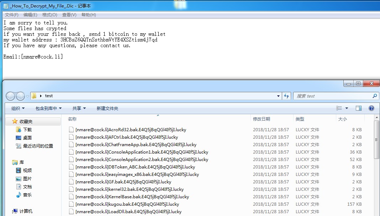Click the file list scrollbar up arrow

click(376, 118)
